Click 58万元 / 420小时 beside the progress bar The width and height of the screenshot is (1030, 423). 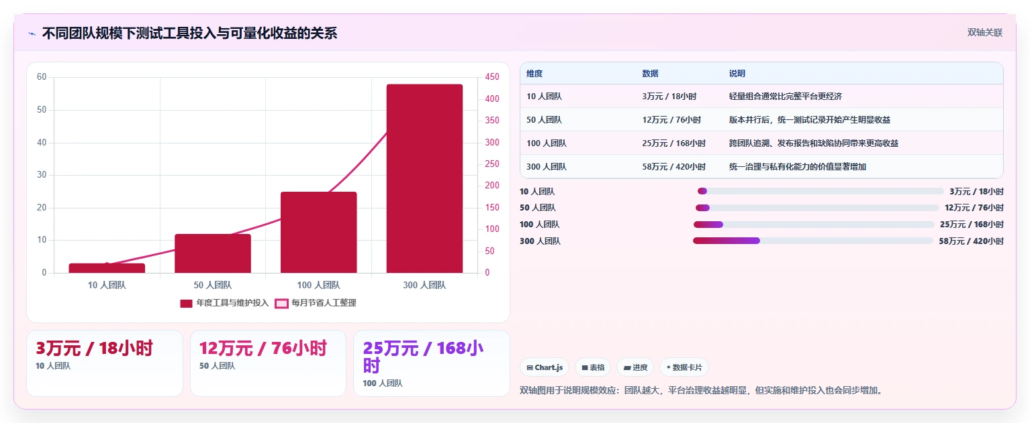click(971, 241)
